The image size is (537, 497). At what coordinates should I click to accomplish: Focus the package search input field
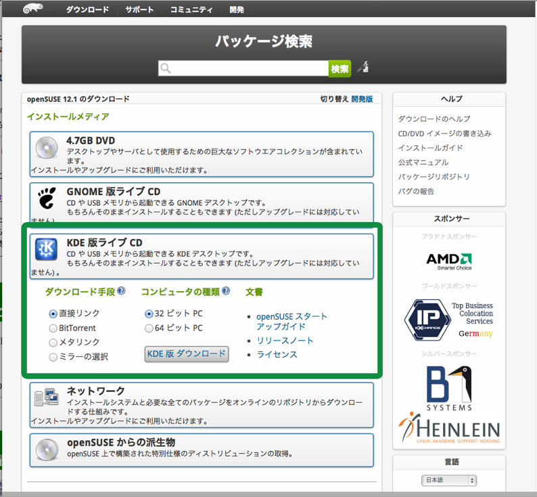pyautogui.click(x=243, y=68)
